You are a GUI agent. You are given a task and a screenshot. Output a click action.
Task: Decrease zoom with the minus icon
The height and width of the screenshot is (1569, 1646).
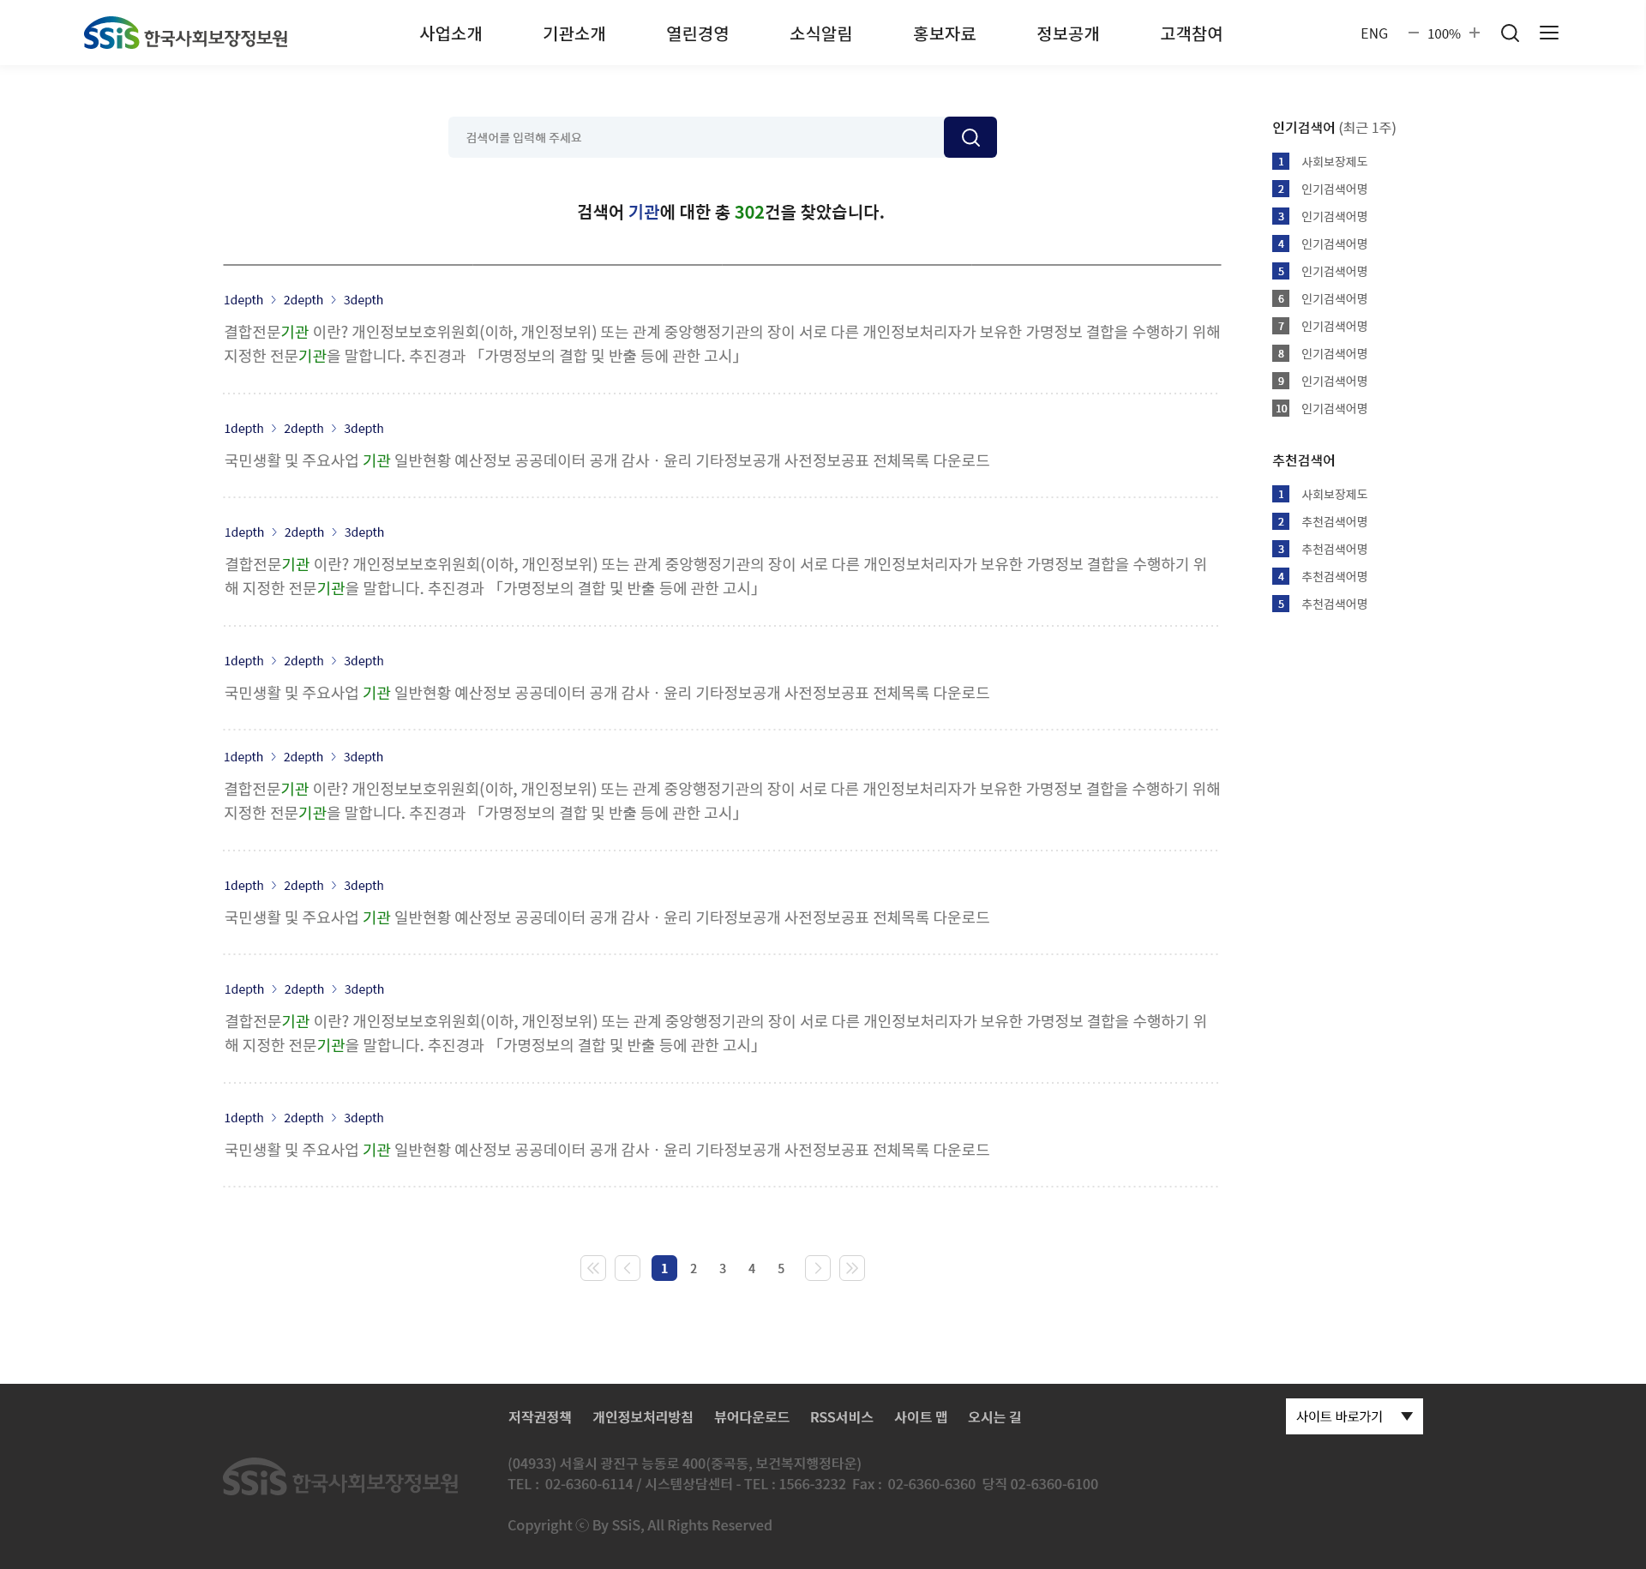click(x=1414, y=33)
